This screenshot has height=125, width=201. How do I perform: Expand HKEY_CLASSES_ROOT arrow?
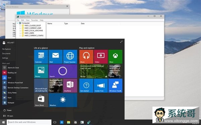click(x=20, y=26)
